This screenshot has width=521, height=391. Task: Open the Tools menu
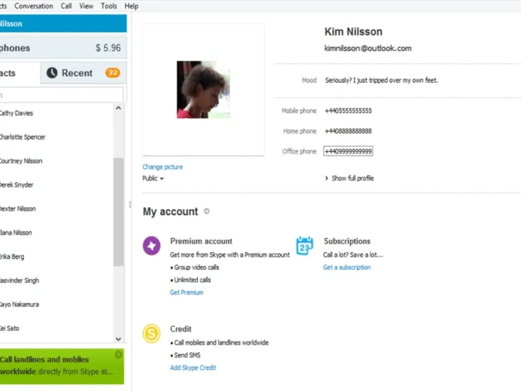pos(109,6)
